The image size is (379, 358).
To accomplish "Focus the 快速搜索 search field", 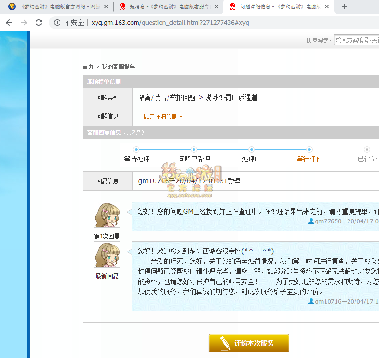I will click(356, 40).
